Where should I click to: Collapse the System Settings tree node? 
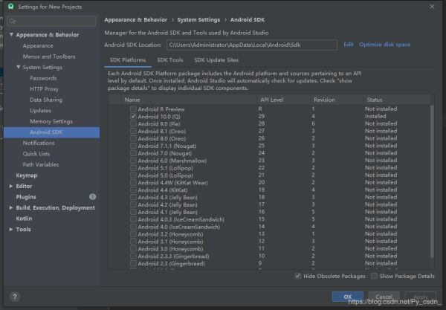pyautogui.click(x=19, y=68)
